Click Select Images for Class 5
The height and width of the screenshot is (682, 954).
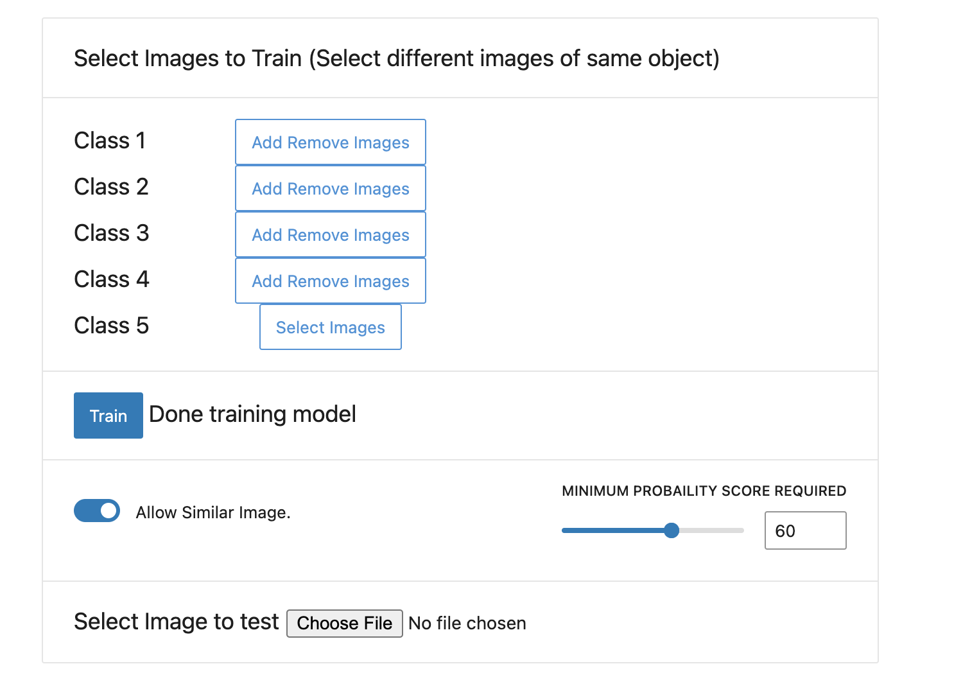[330, 327]
